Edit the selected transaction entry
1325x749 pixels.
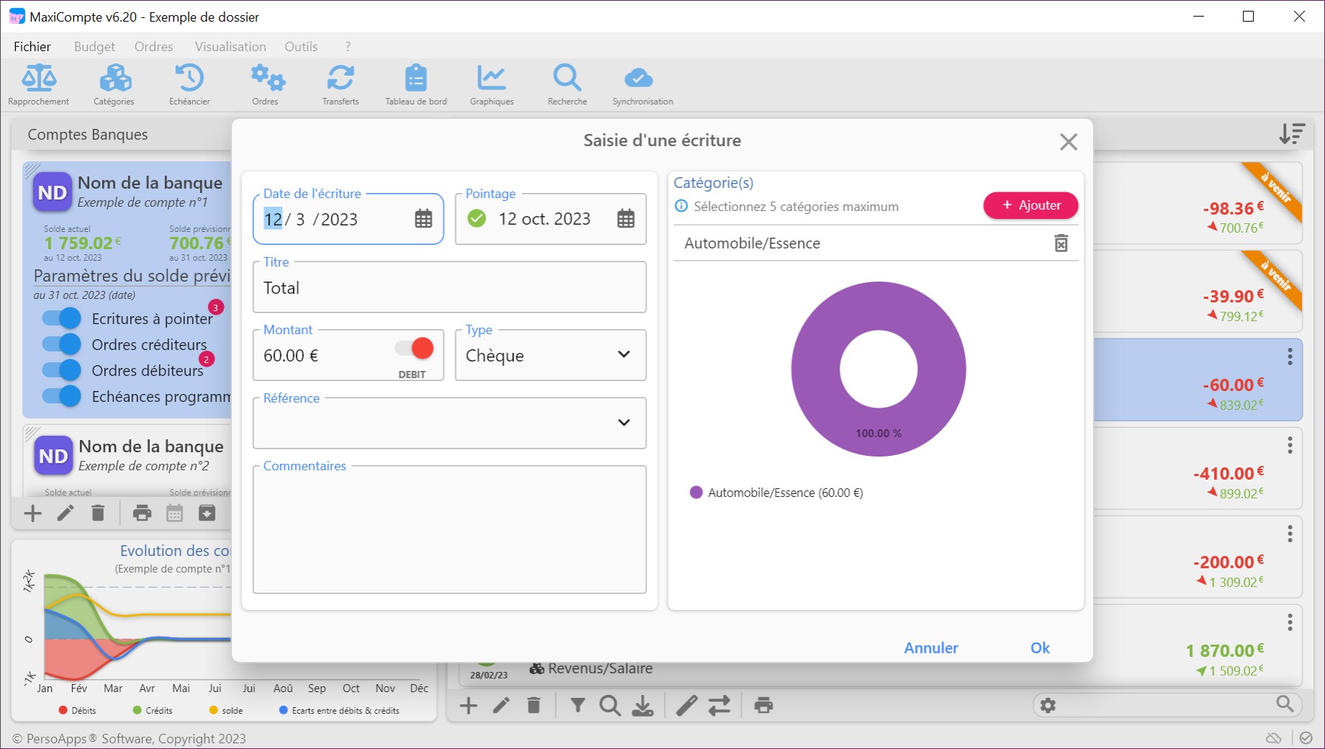[501, 706]
